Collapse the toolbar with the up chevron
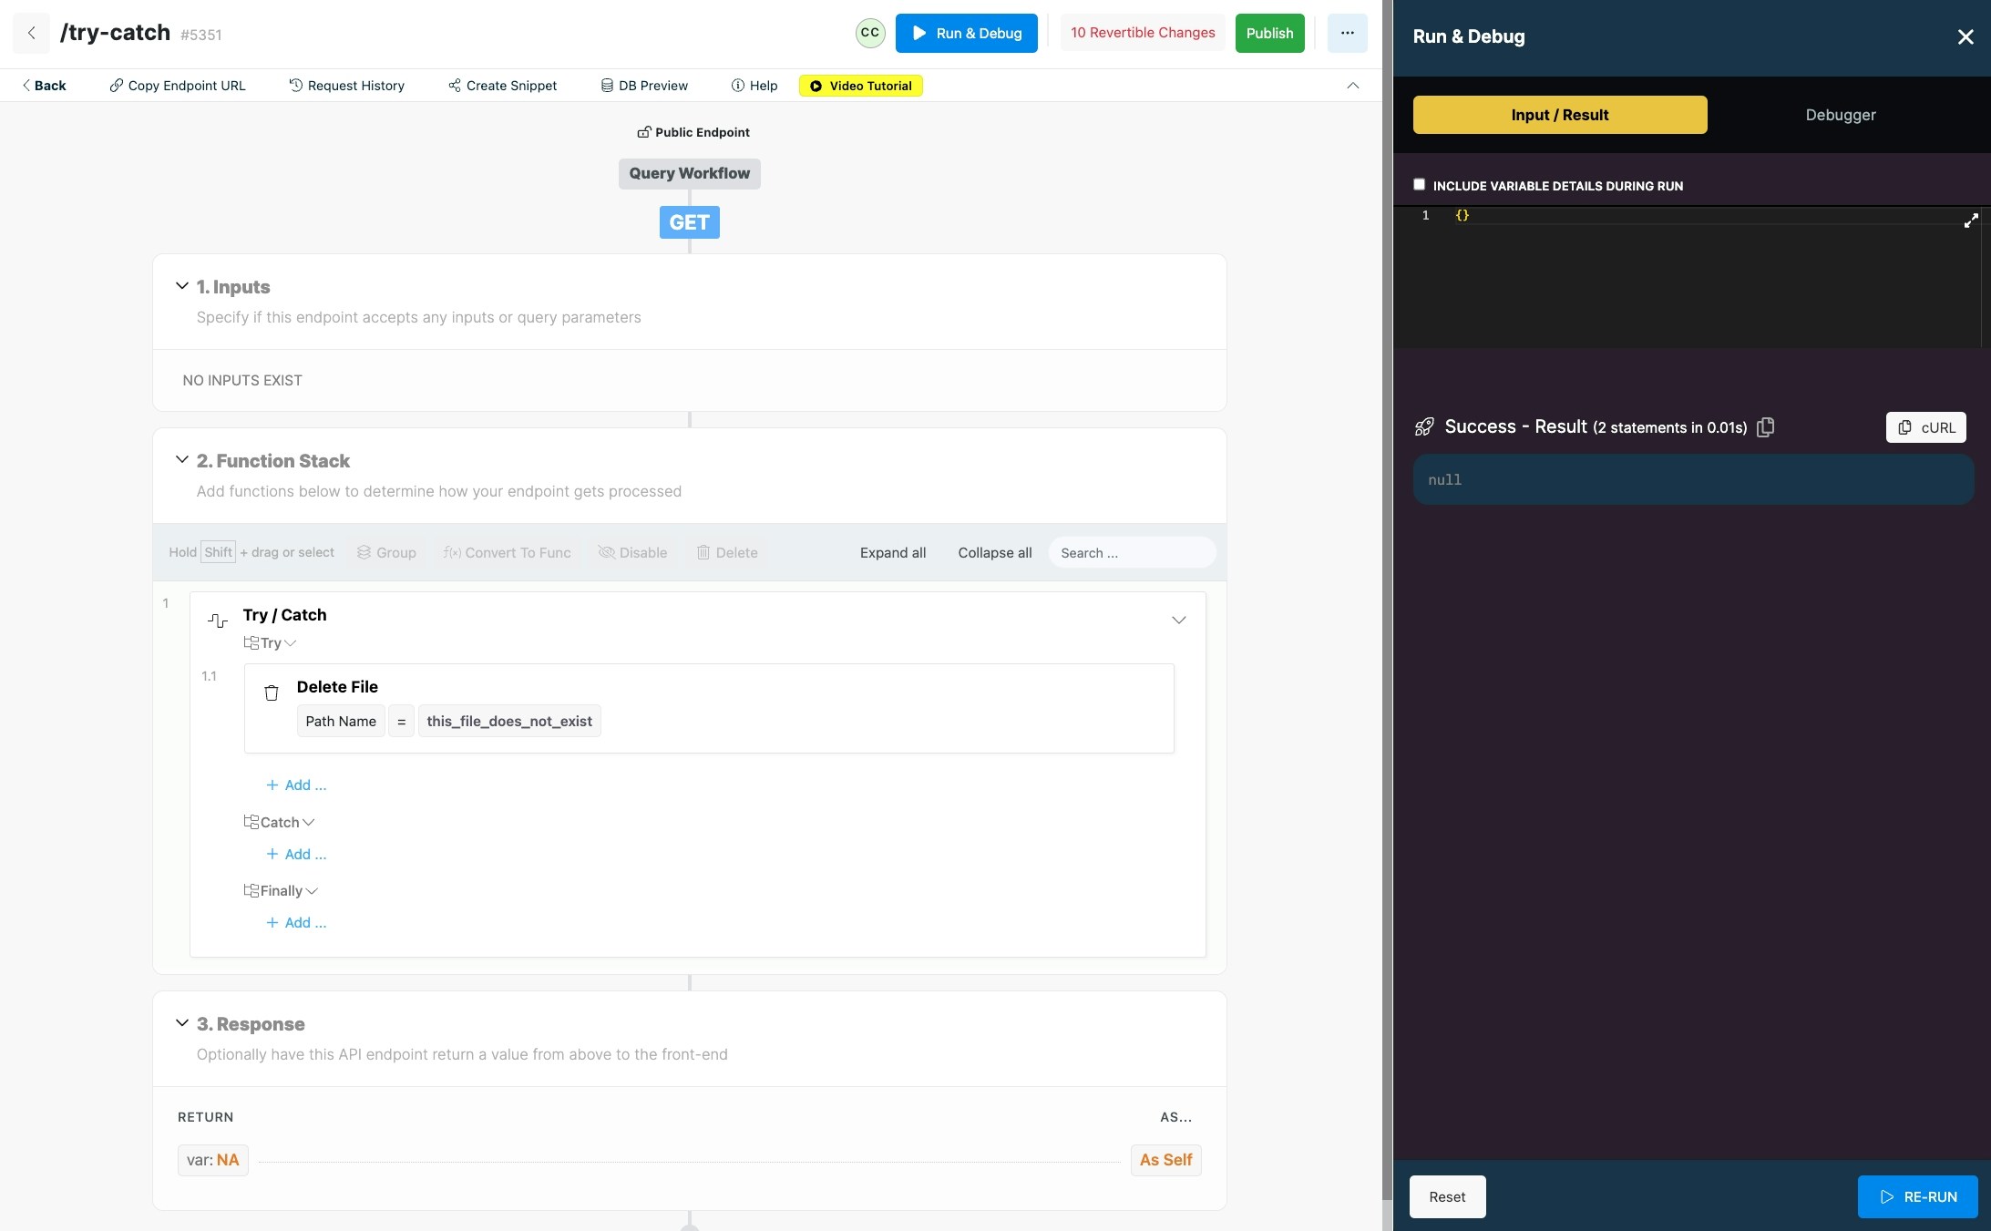1991x1231 pixels. [x=1352, y=86]
